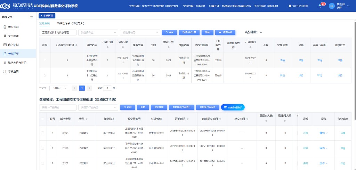Screen dimensions: 356x170
Task: Focus the 工程测试技术与信息处理 course search field
Action: 58,32
